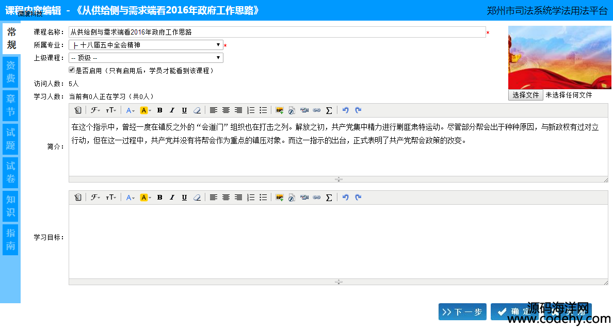Align text right in 简介 editor

238,110
